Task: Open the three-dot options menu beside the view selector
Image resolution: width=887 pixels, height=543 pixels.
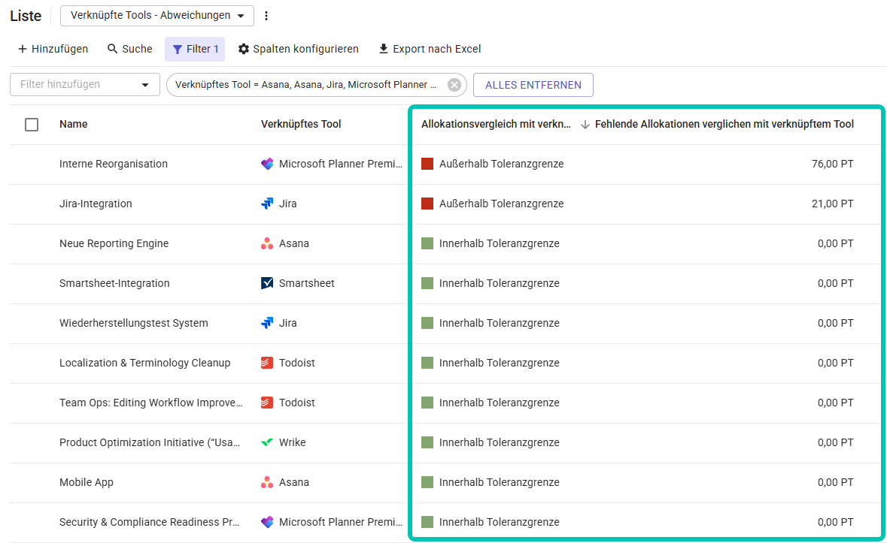Action: pos(266,16)
